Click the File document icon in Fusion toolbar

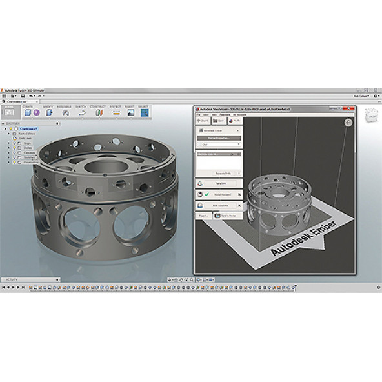13,96
